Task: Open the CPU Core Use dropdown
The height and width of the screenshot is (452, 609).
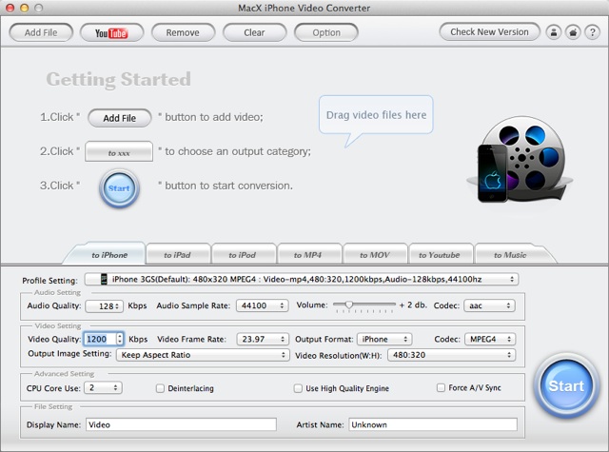Action: point(104,387)
